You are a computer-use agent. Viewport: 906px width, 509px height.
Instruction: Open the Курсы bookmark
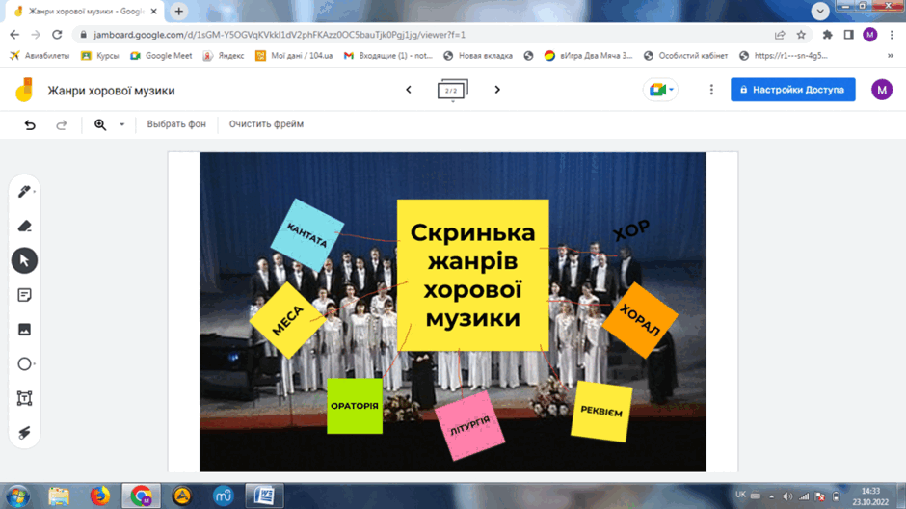tap(100, 56)
